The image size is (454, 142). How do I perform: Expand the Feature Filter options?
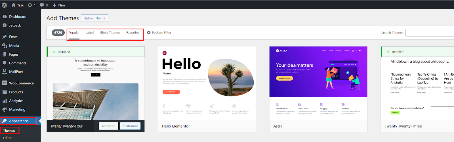click(x=159, y=33)
